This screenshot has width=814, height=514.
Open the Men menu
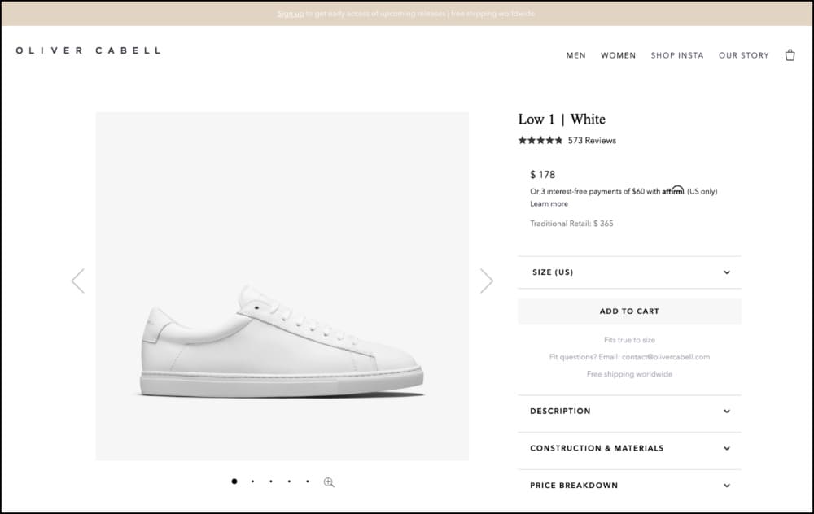(575, 55)
